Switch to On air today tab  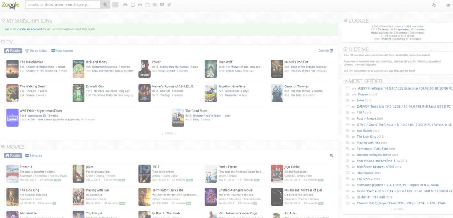pyautogui.click(x=36, y=51)
